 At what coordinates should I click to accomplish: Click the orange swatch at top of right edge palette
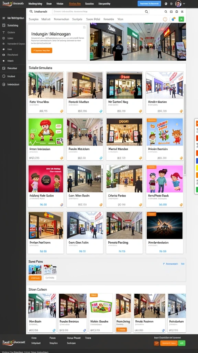pyautogui.click(x=197, y=123)
